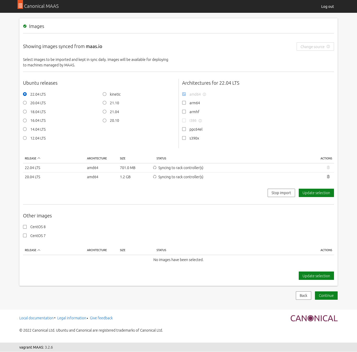Open Local documentation link

point(36,318)
